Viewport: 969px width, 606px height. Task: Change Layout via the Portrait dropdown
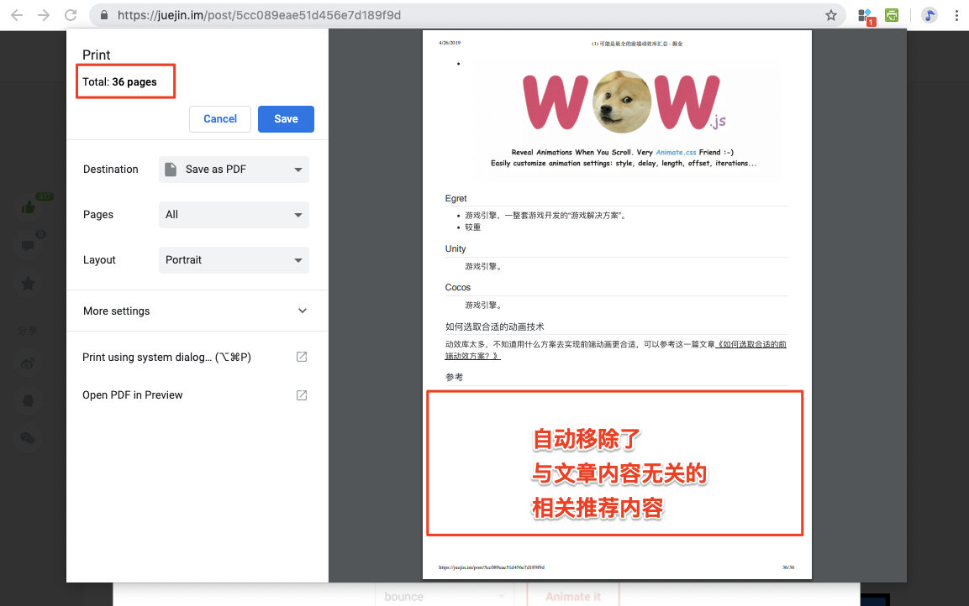tap(234, 260)
